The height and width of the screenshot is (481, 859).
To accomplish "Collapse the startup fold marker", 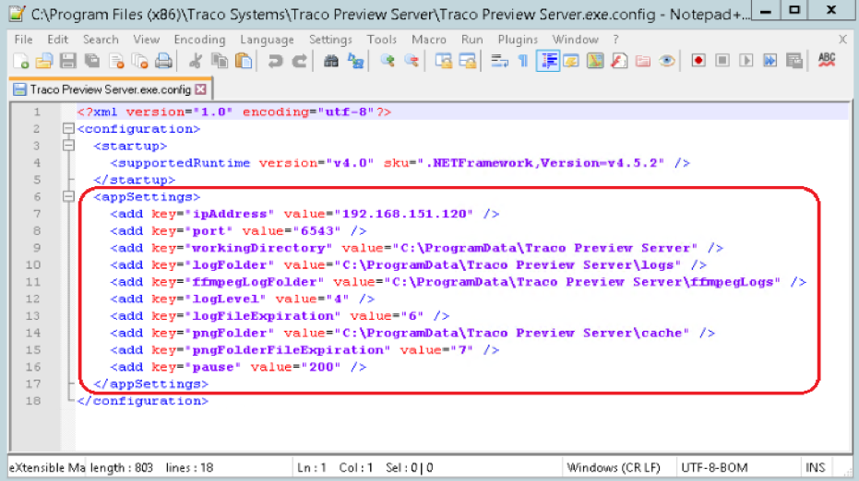I will point(68,146).
